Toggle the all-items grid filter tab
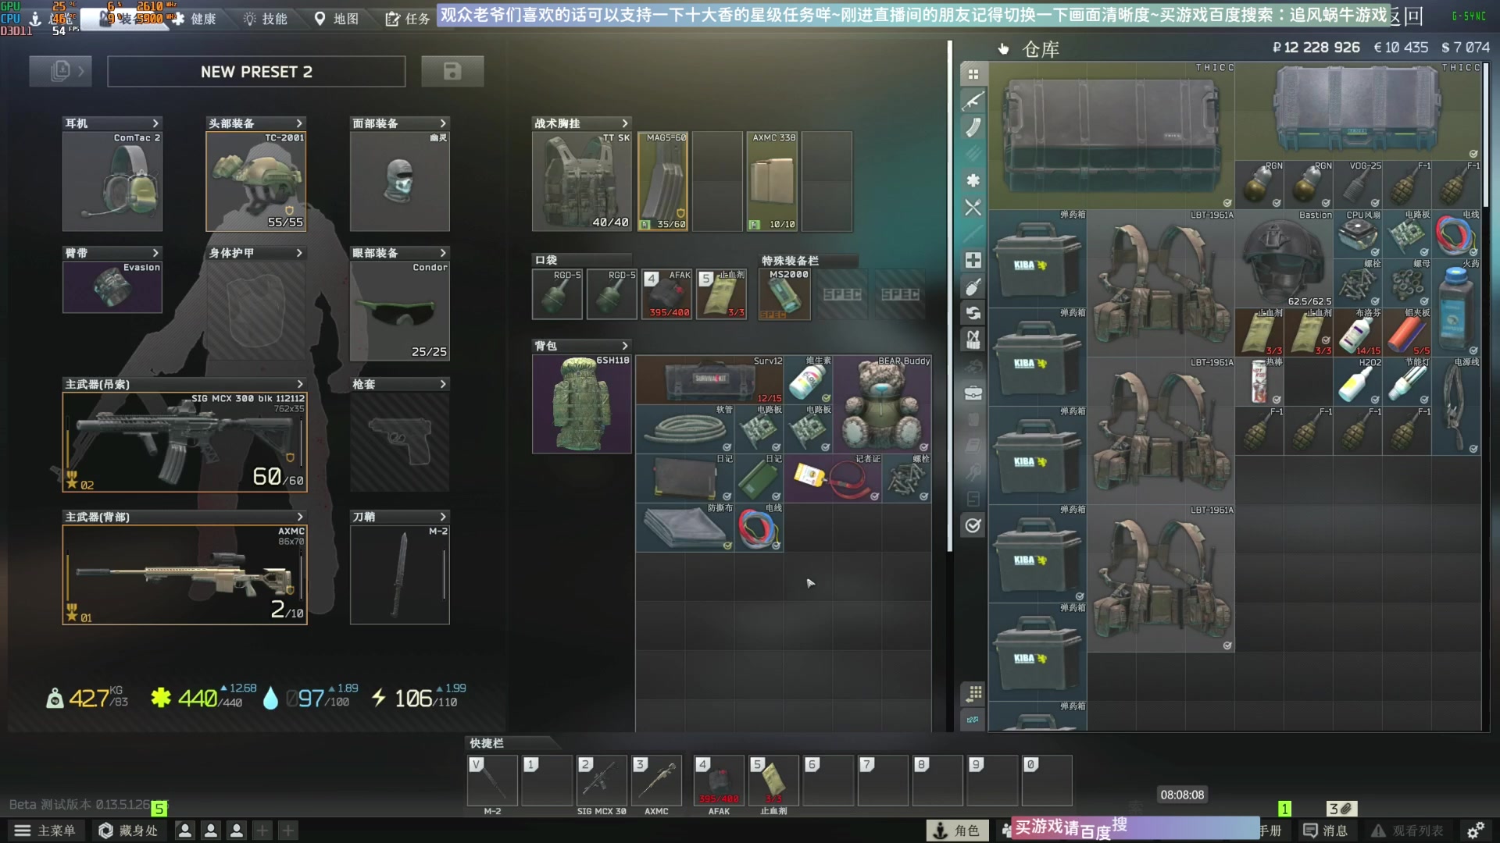The height and width of the screenshot is (843, 1500). (973, 74)
